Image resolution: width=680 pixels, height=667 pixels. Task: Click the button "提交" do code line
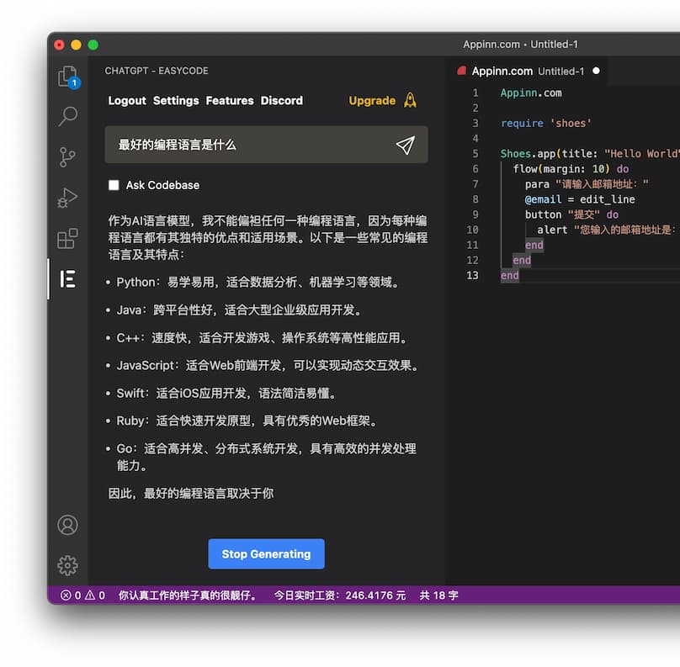571,214
